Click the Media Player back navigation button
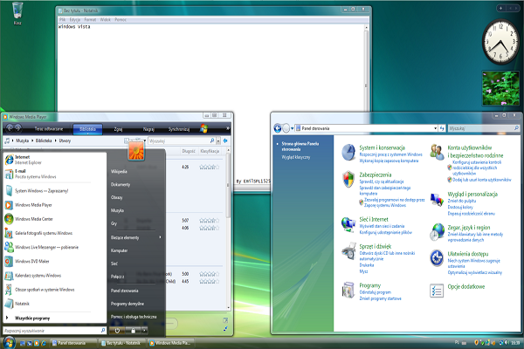524x349 pixels. click(x=10, y=128)
